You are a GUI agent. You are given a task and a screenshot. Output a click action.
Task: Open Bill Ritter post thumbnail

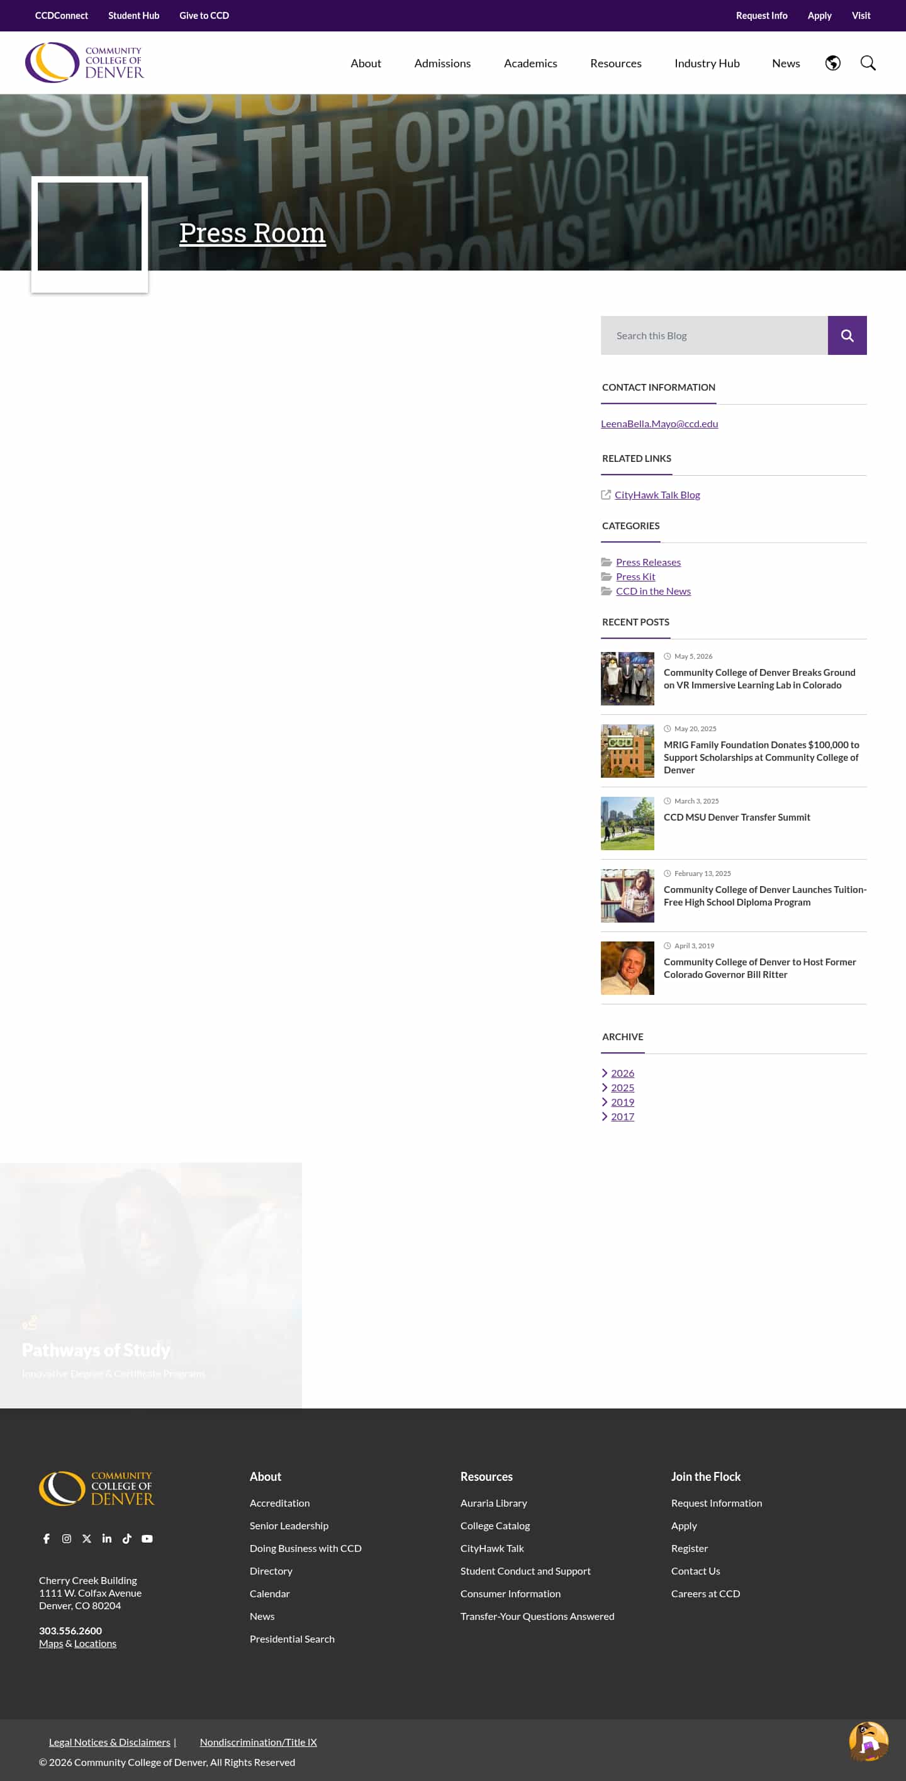point(627,968)
